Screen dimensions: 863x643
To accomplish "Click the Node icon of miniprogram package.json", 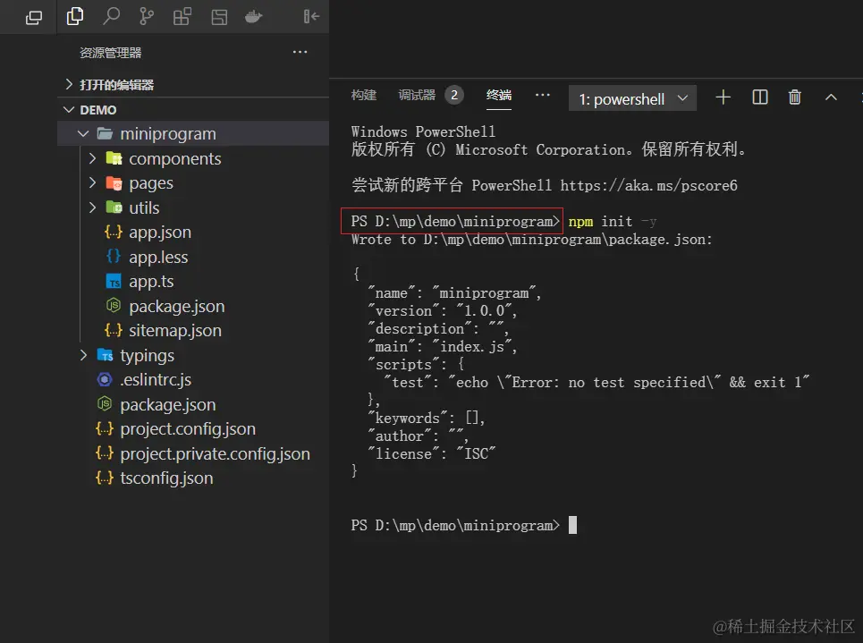I will tap(114, 306).
